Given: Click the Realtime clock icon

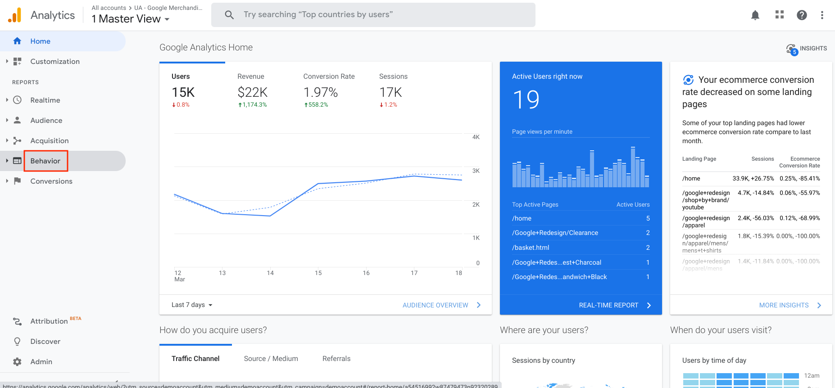Looking at the screenshot, I should click(17, 100).
